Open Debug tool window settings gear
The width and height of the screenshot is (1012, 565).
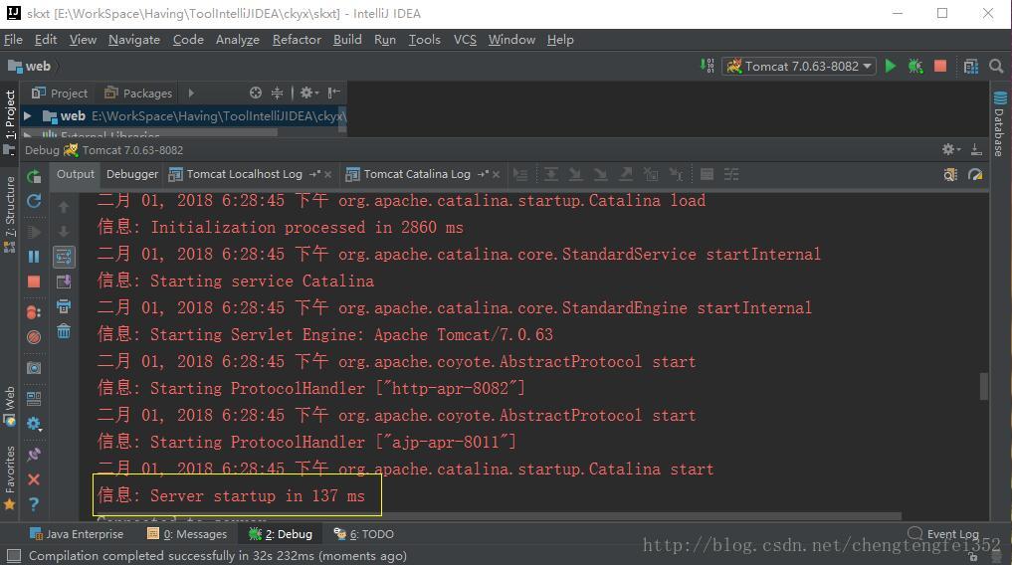950,149
